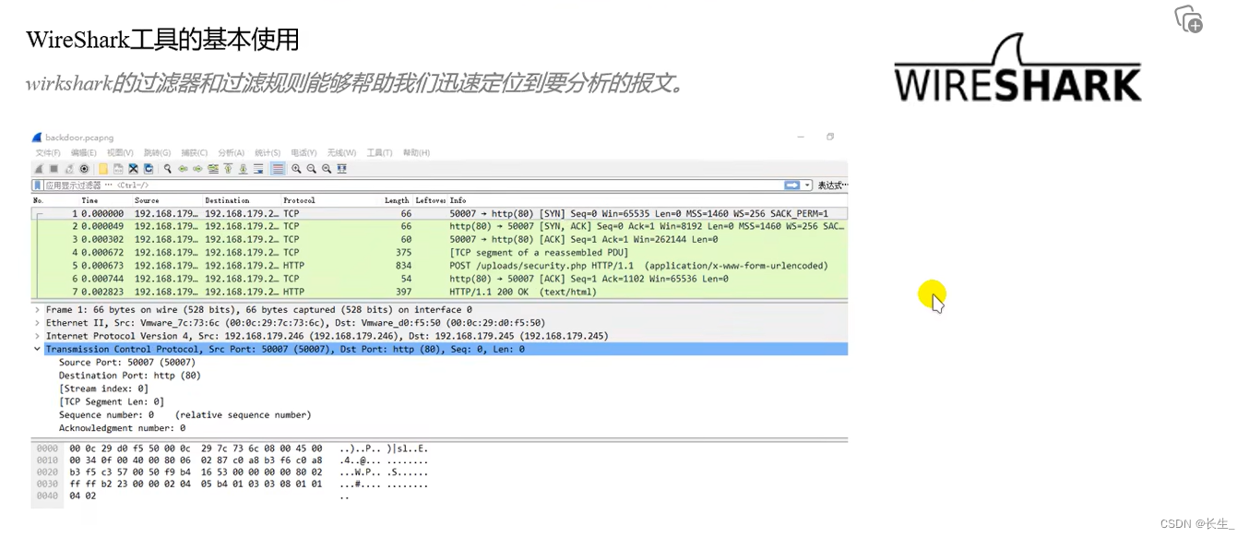Expand Internet Protocol Version 4 row
This screenshot has height=538, width=1249.
[x=37, y=336]
